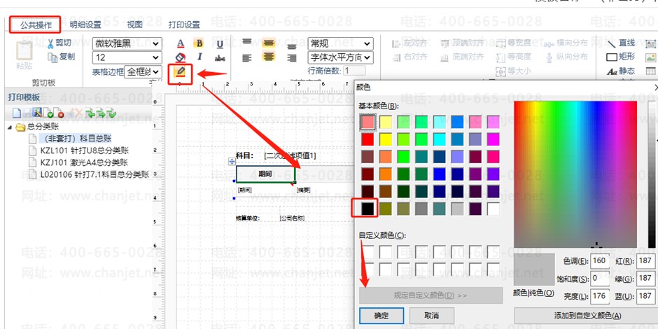
Task: Click the table insert icon in ribbon
Action: 650,71
